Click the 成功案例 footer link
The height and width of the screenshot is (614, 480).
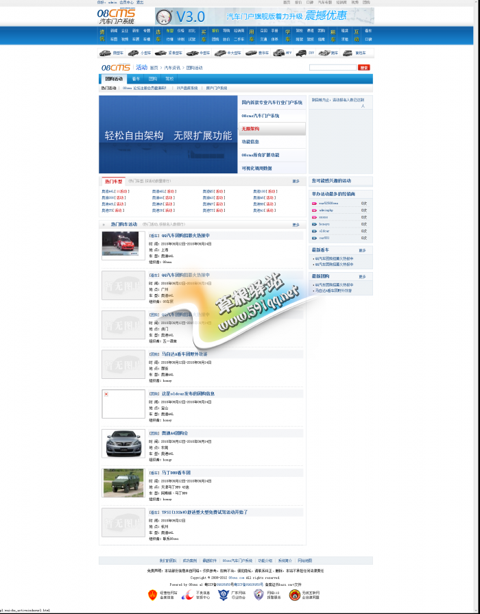[x=190, y=561]
